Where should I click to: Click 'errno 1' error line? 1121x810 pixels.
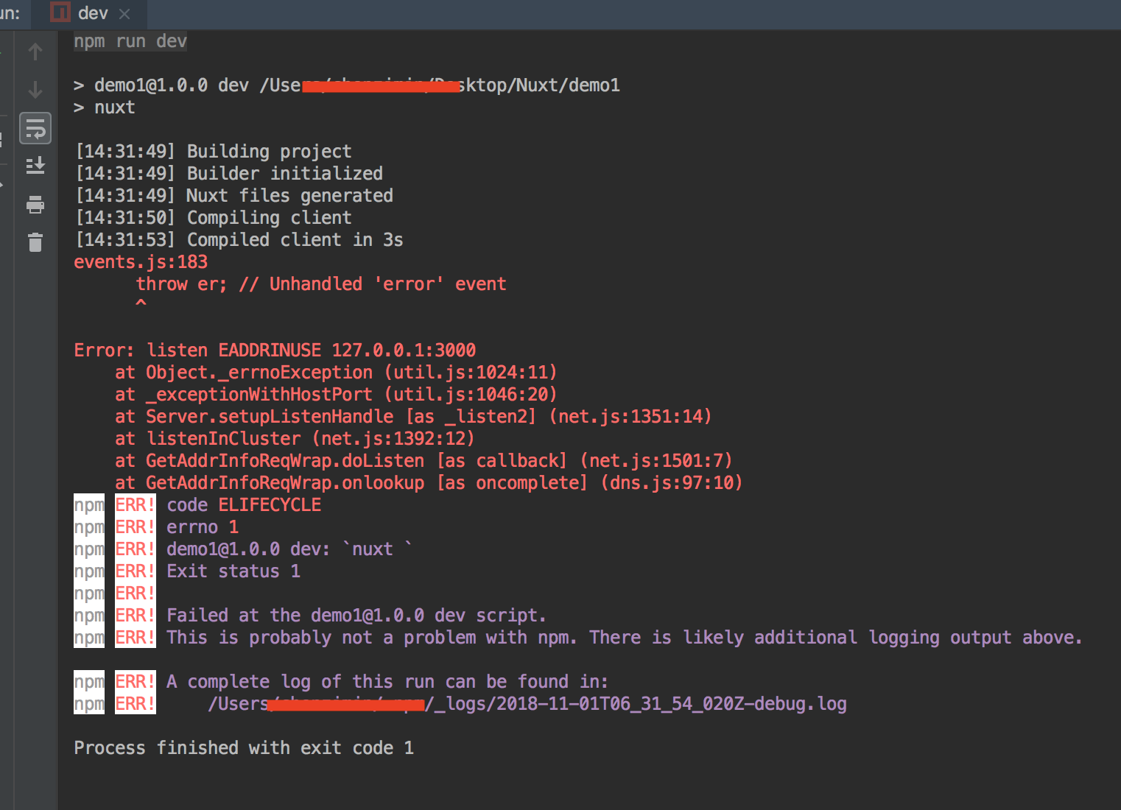pyautogui.click(x=203, y=527)
